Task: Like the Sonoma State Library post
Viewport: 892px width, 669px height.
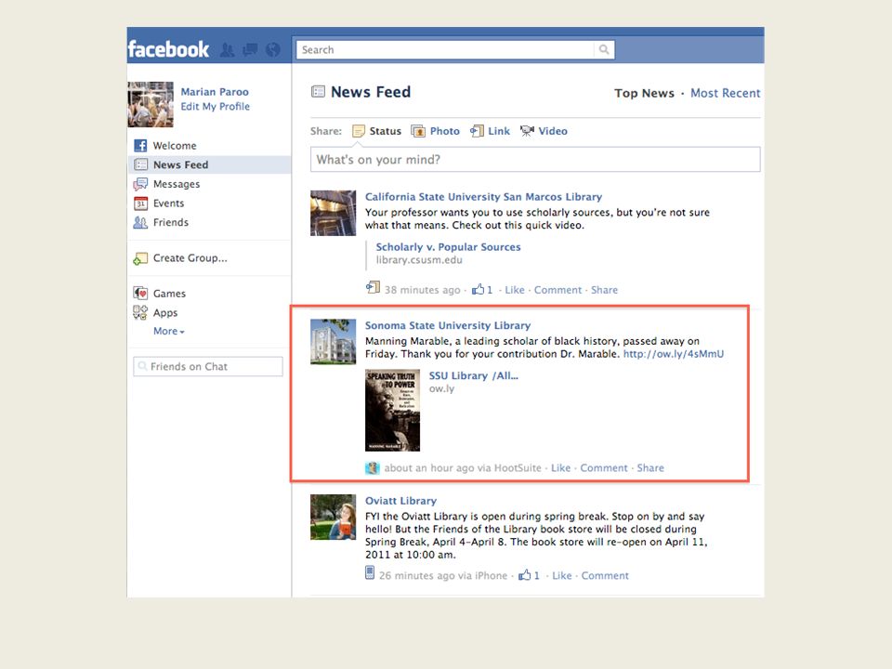Action: tap(561, 468)
